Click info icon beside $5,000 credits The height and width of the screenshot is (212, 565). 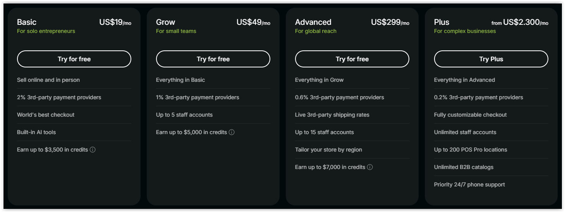tap(232, 132)
